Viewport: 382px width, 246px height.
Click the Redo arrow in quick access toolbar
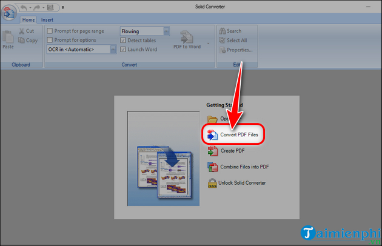pyautogui.click(x=37, y=8)
